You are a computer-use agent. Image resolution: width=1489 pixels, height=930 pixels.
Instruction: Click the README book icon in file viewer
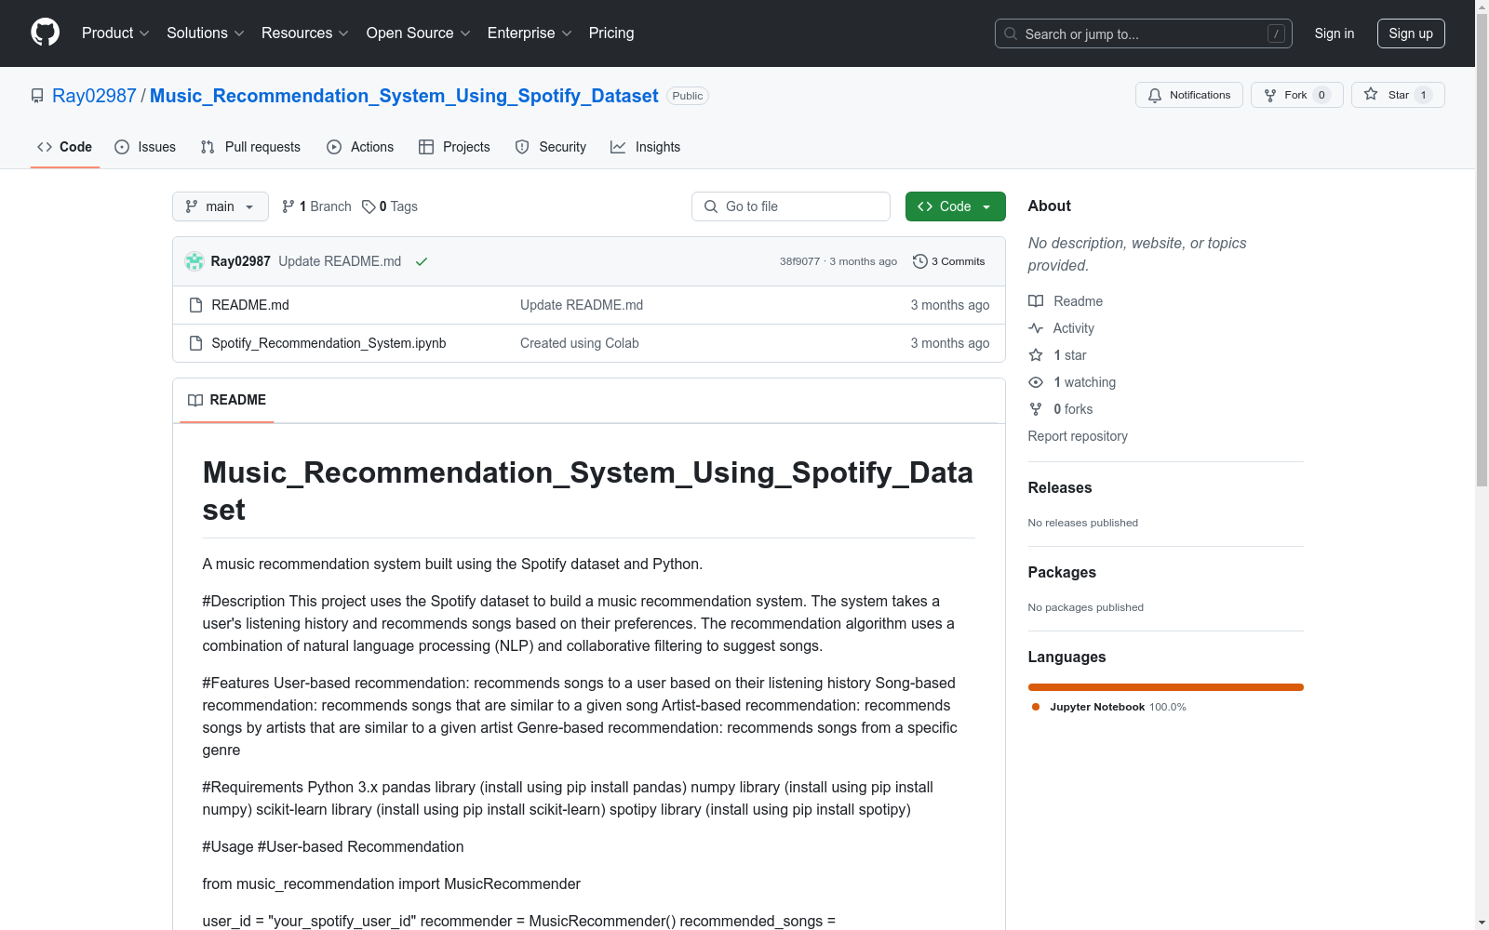click(x=195, y=400)
